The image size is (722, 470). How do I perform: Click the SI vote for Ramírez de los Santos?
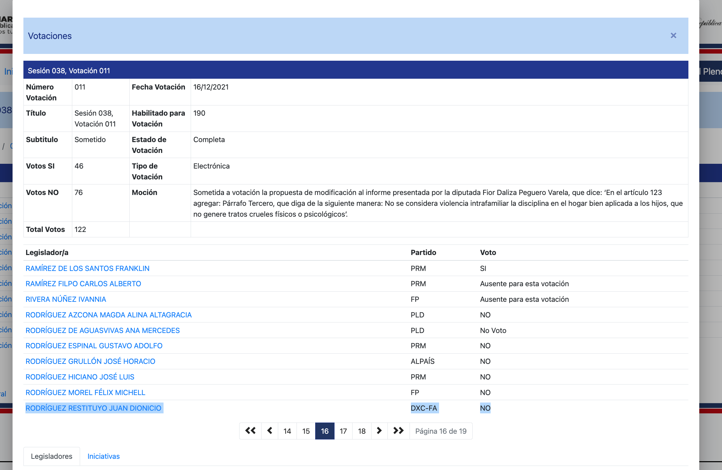click(x=483, y=269)
